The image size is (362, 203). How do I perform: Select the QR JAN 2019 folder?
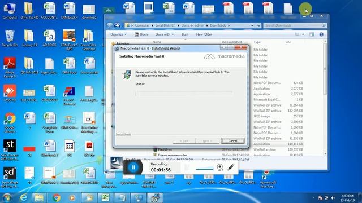pos(29,65)
